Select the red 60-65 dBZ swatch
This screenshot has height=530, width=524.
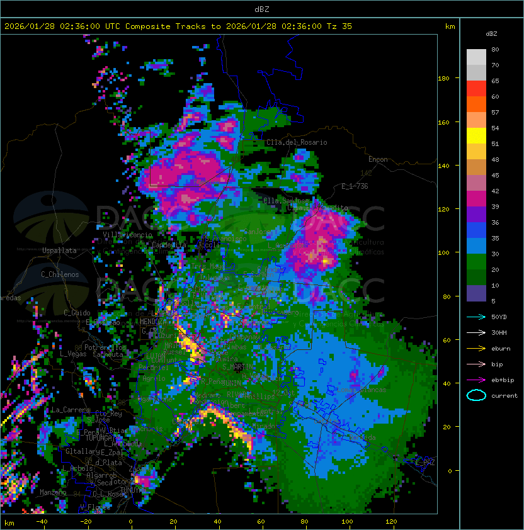476,89
